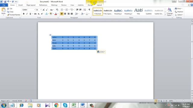
Task: Grow the font size
Action: tap(43, 10)
